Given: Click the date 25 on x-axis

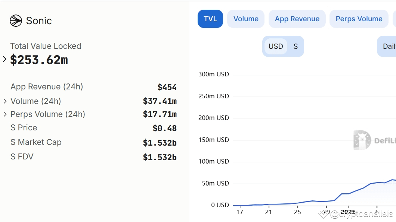Looking at the screenshot, I should [x=297, y=212].
